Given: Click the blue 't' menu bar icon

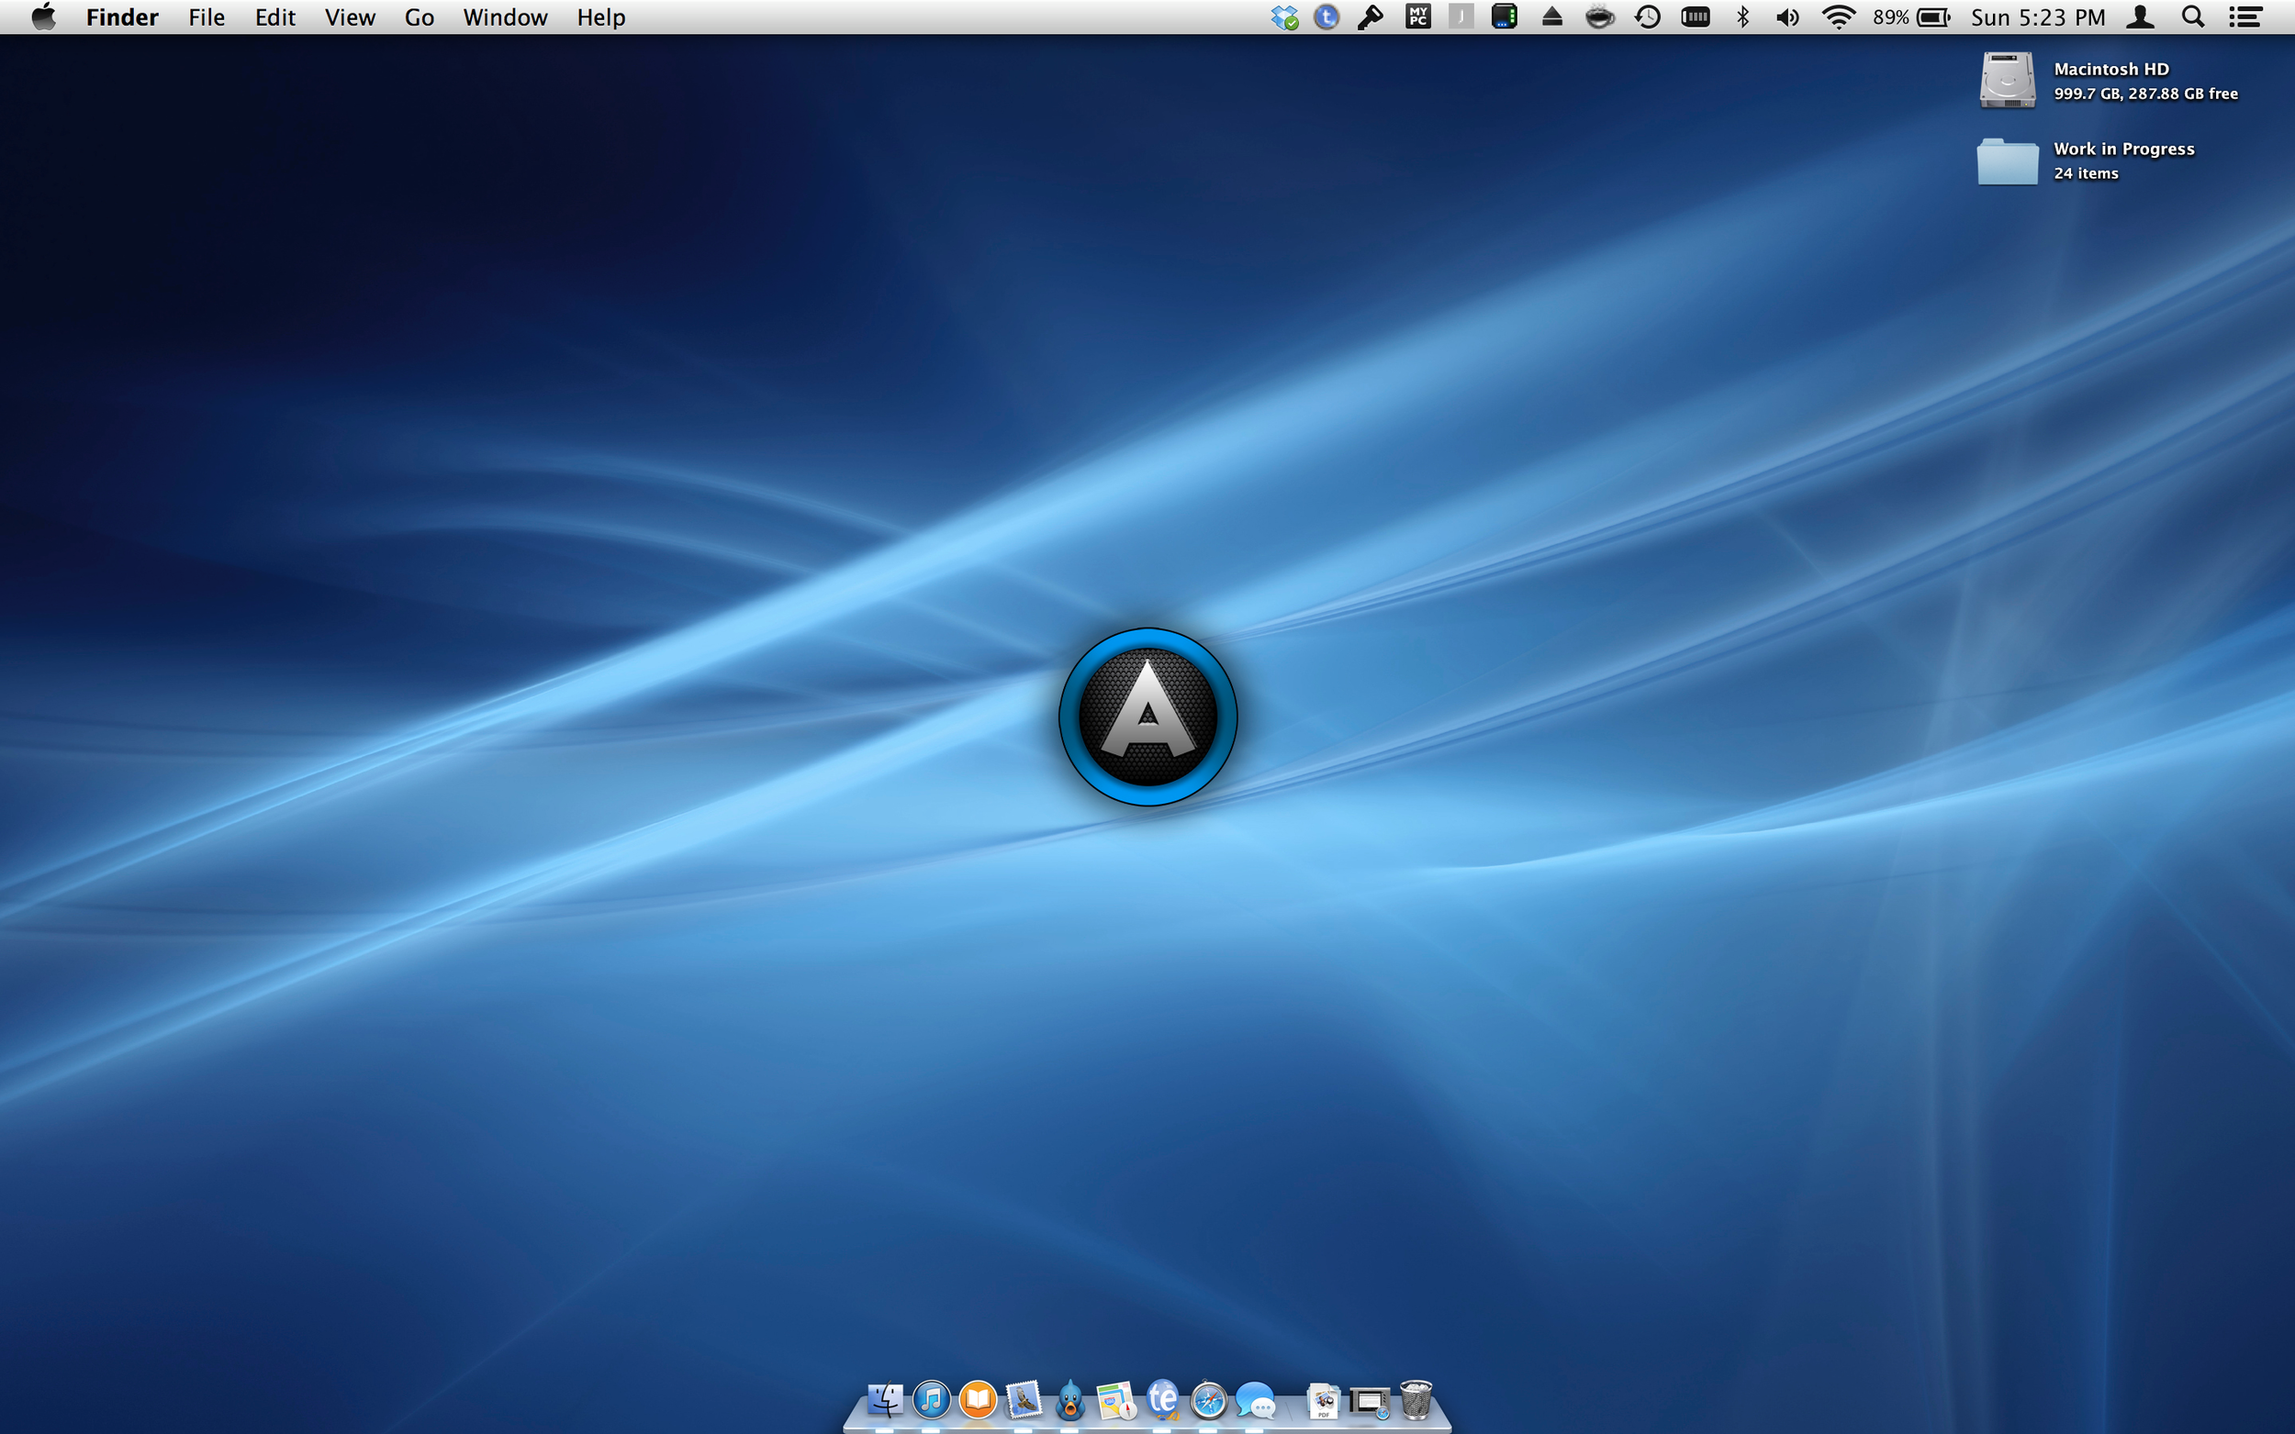Looking at the screenshot, I should (1327, 17).
